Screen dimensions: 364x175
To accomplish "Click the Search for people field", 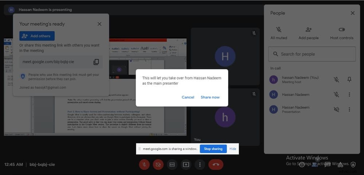I will [312, 54].
